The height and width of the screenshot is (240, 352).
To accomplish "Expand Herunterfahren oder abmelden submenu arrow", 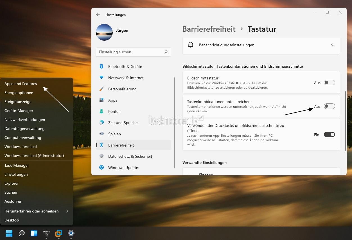I will pyautogui.click(x=67, y=211).
